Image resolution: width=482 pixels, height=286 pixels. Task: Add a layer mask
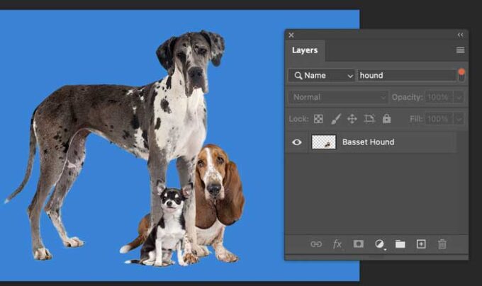tap(358, 244)
